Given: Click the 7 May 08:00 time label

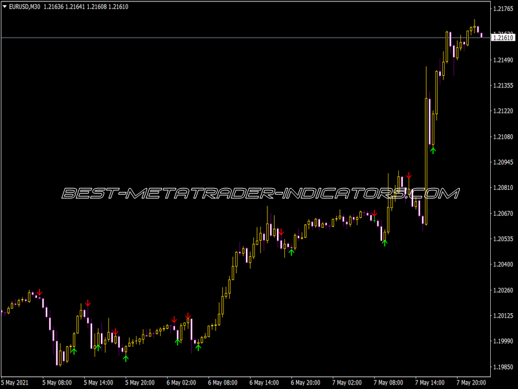Looking at the screenshot, I should point(388,383).
